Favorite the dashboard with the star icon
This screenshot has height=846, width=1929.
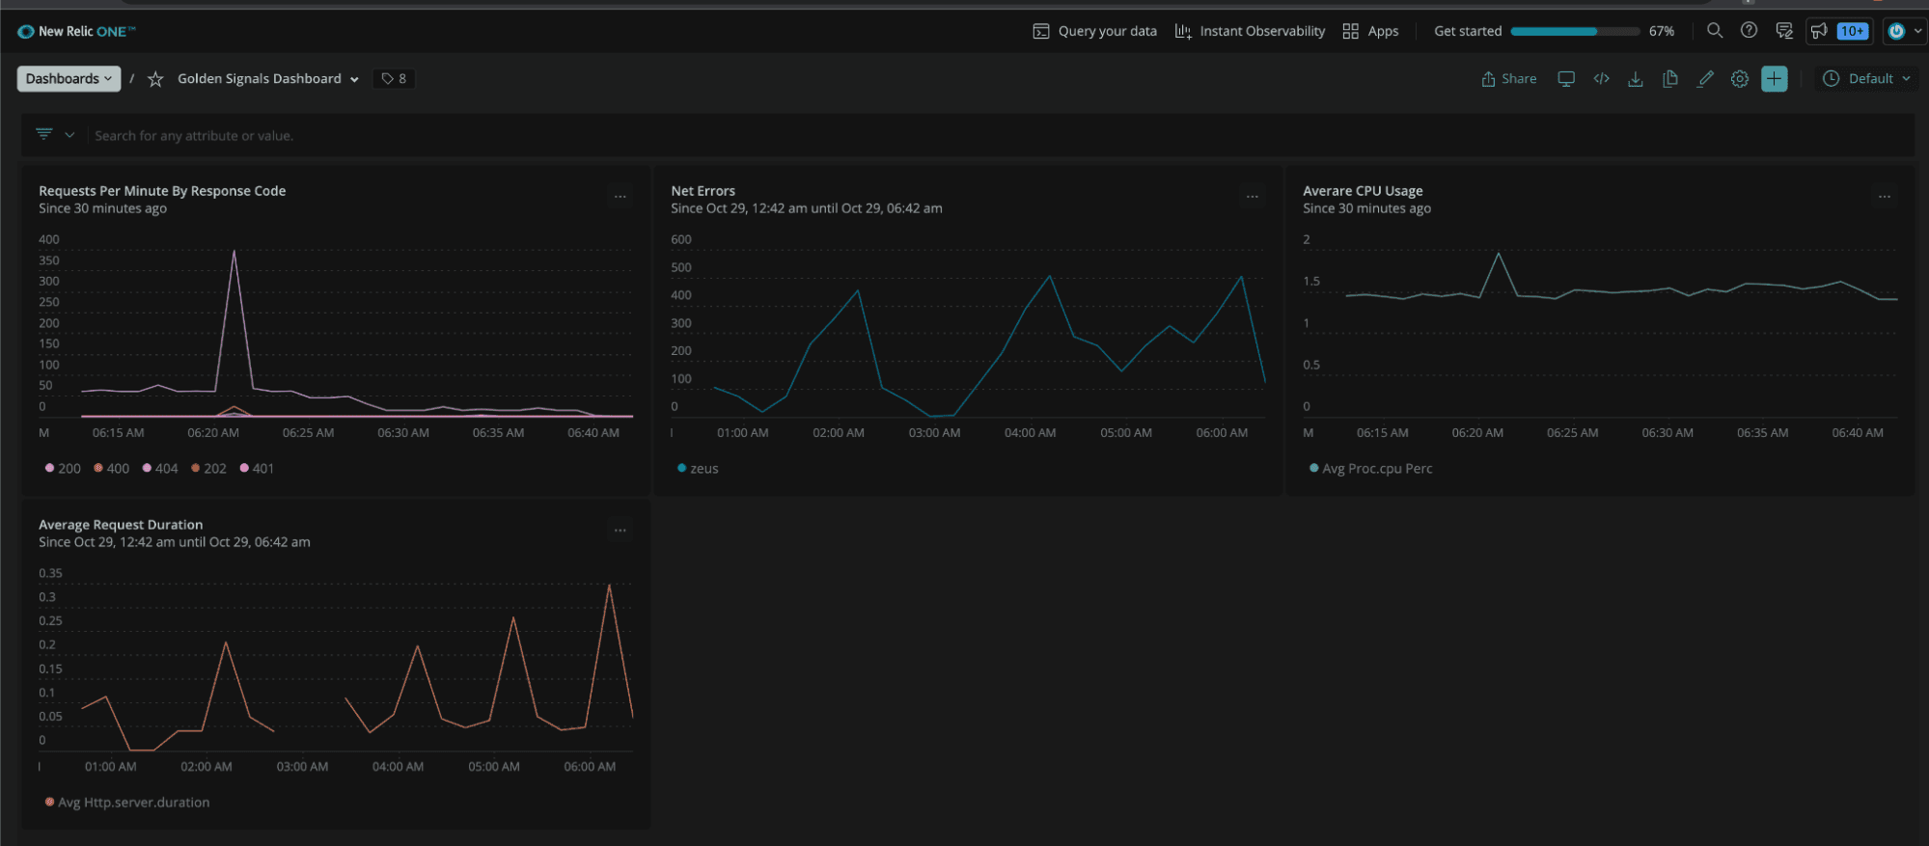(x=155, y=79)
